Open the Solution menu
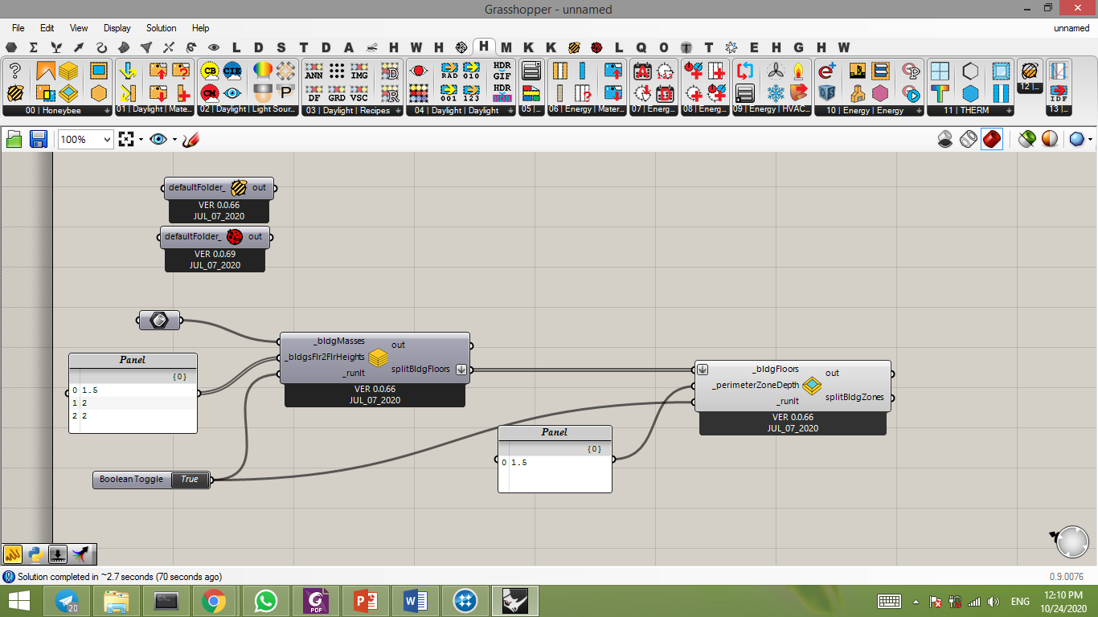1098x617 pixels. pos(162,28)
